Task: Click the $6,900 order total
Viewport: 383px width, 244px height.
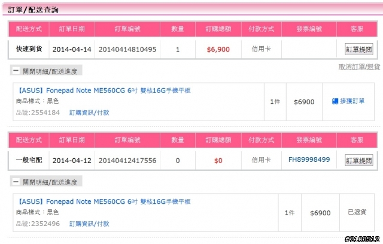Action: pyautogui.click(x=218, y=49)
